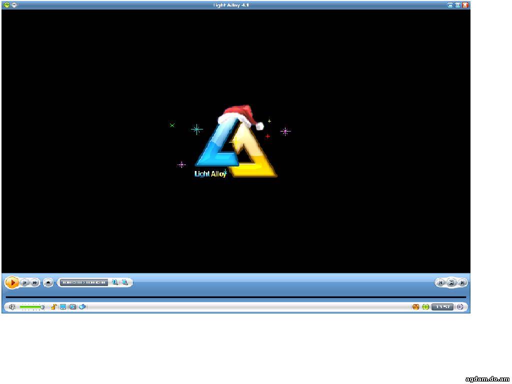
Task: Click the fast-forward button
Action: (x=34, y=282)
